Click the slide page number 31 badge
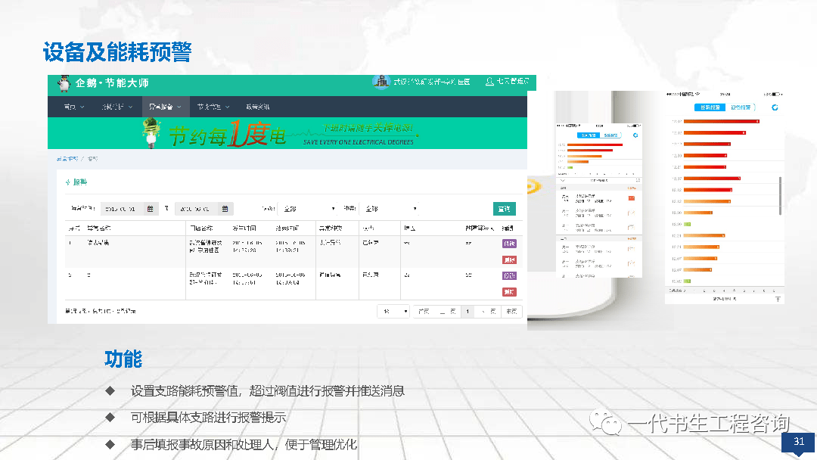 [x=798, y=443]
